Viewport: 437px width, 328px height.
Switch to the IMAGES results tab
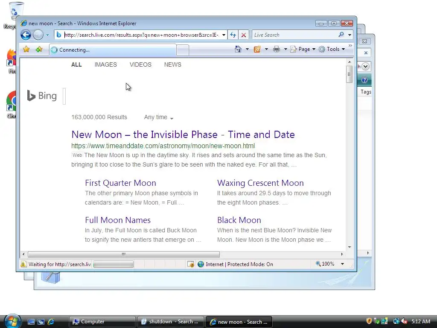tap(106, 65)
